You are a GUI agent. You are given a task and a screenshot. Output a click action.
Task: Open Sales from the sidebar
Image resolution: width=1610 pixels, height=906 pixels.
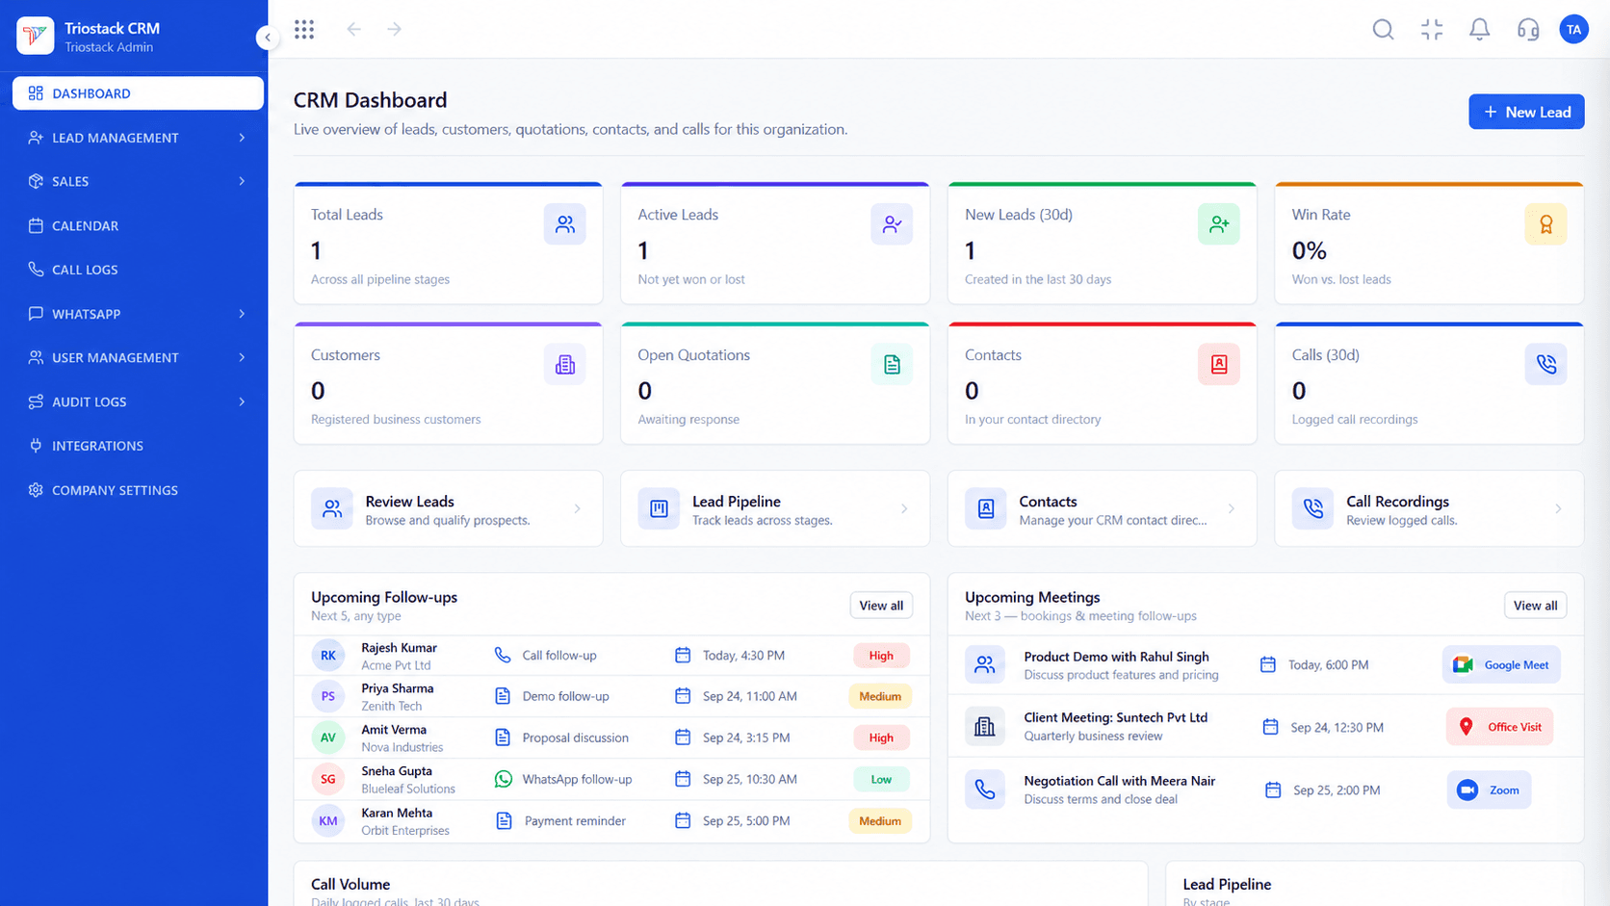(x=138, y=181)
